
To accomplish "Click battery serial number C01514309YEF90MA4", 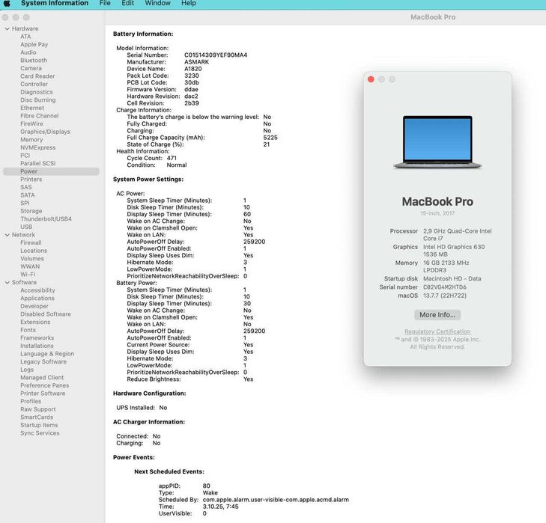I will coord(216,55).
